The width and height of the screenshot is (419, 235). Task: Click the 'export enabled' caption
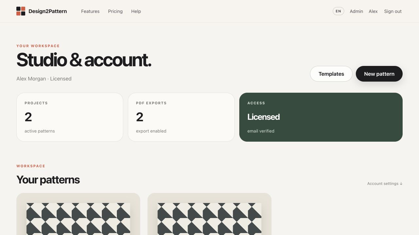pyautogui.click(x=151, y=131)
